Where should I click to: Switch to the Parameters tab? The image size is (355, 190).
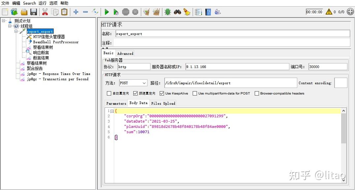(x=116, y=103)
